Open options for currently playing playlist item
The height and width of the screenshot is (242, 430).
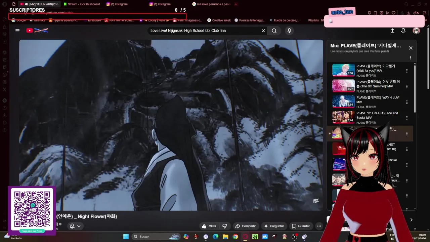click(407, 133)
